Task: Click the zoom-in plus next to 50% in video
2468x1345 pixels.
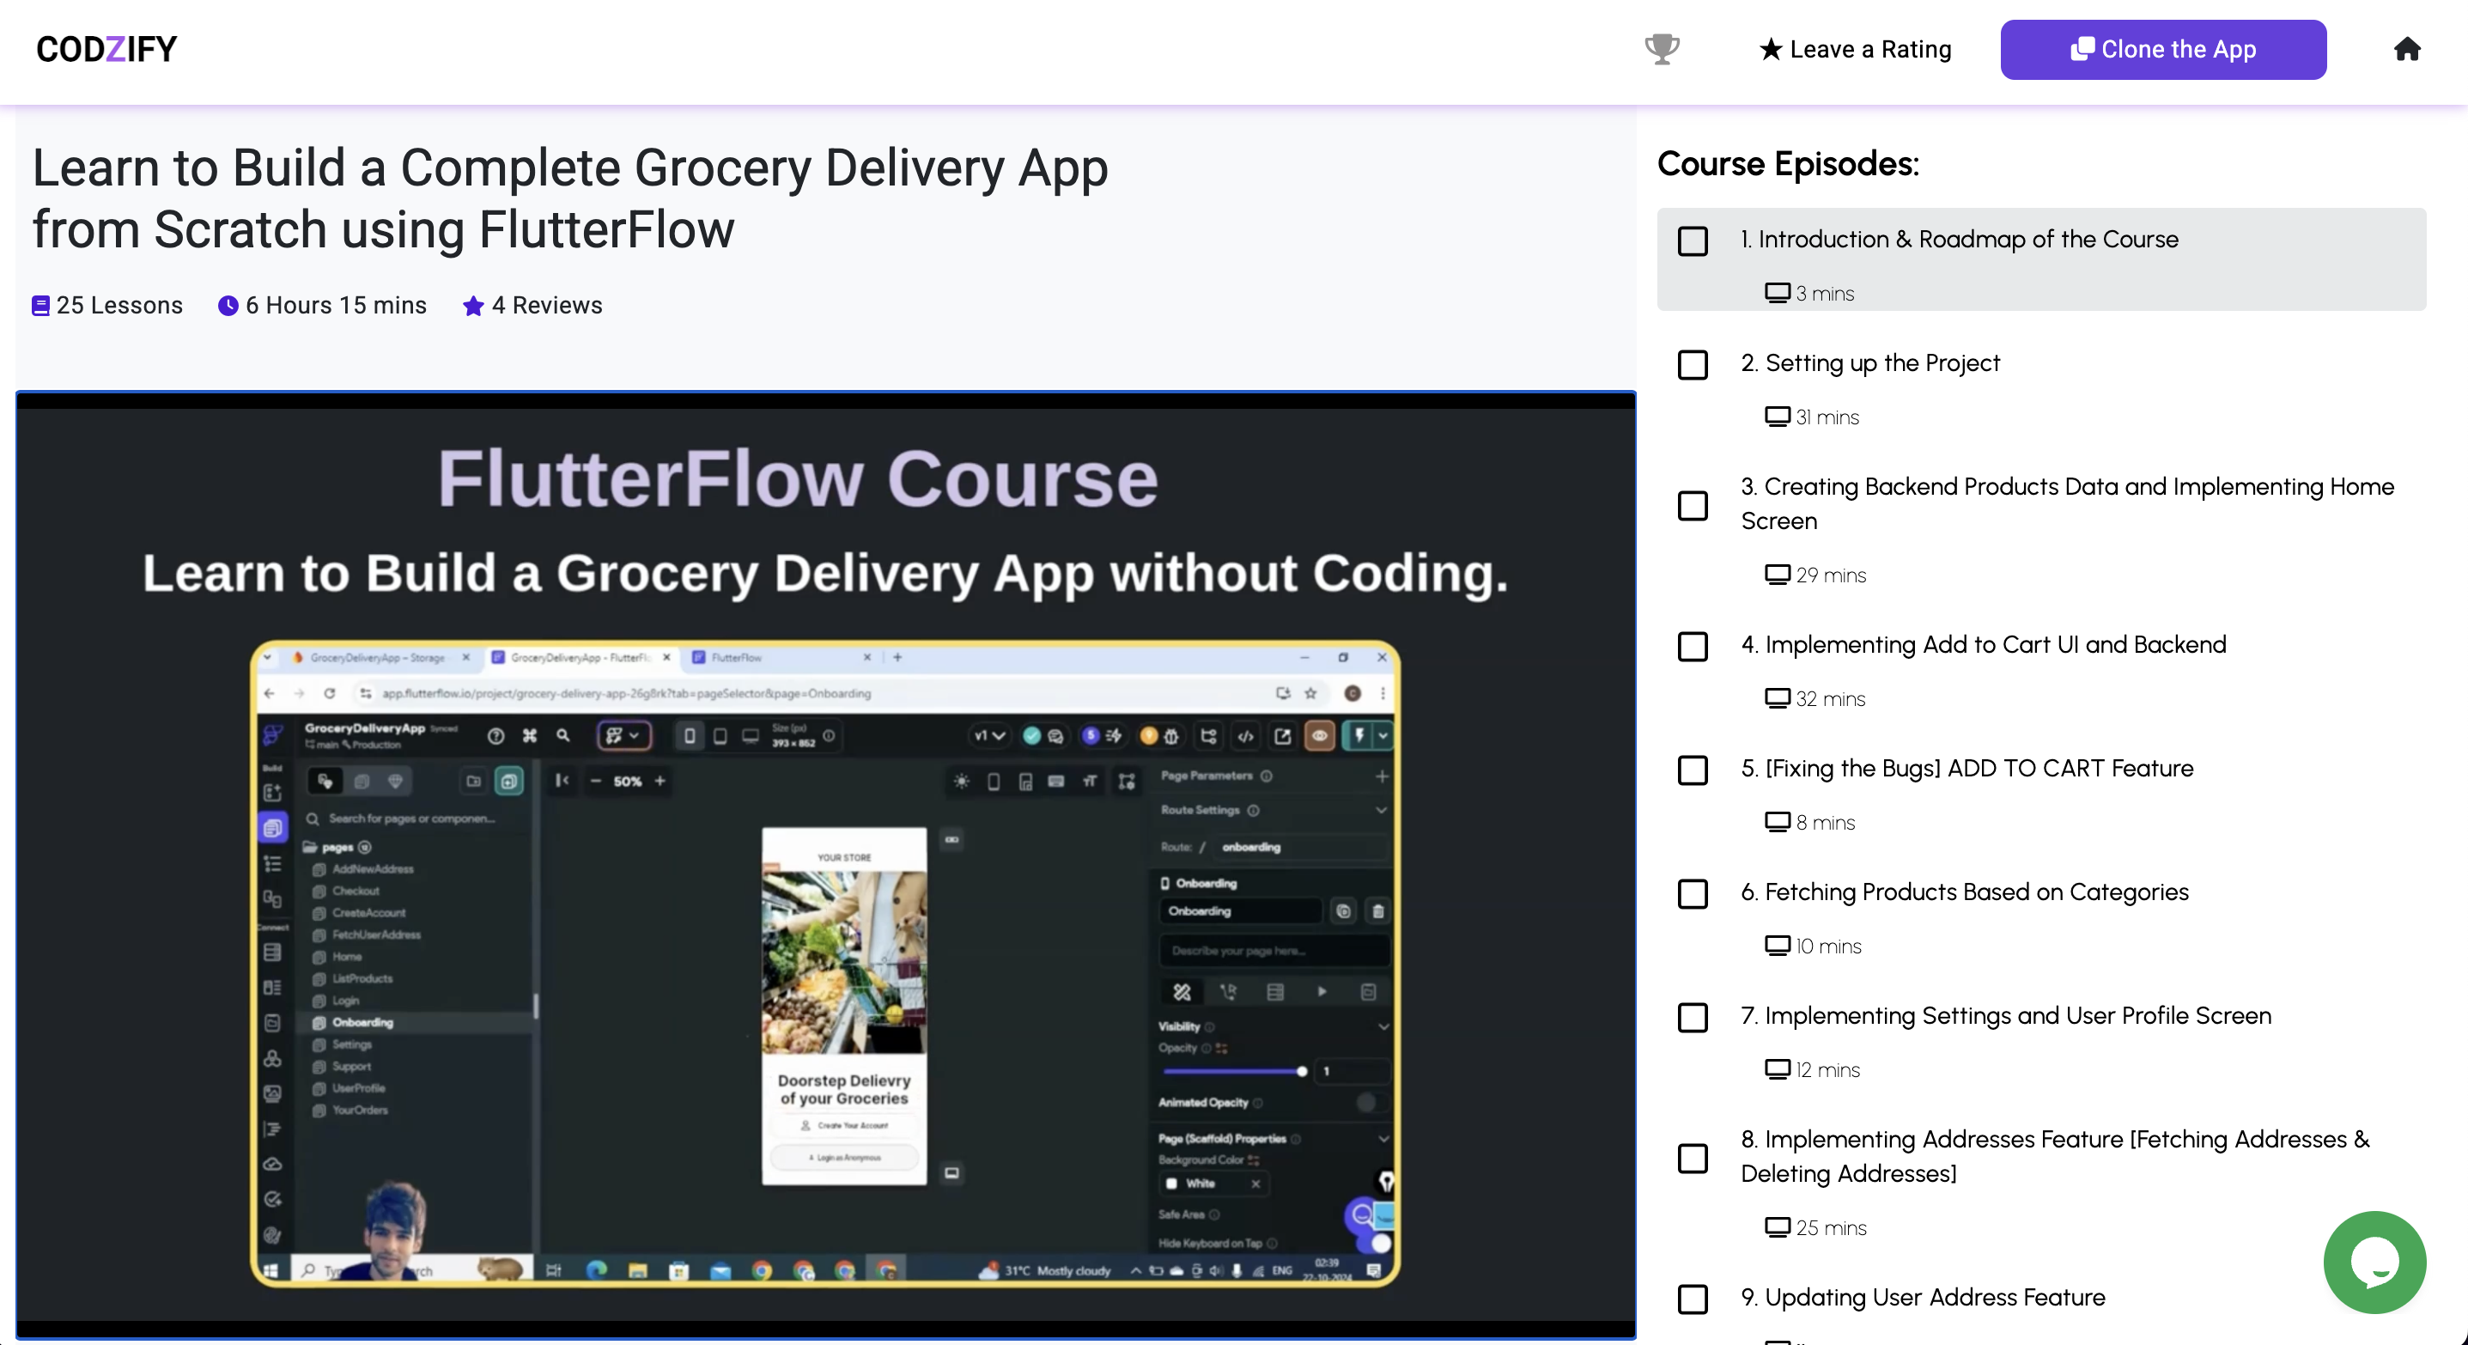Action: (660, 781)
